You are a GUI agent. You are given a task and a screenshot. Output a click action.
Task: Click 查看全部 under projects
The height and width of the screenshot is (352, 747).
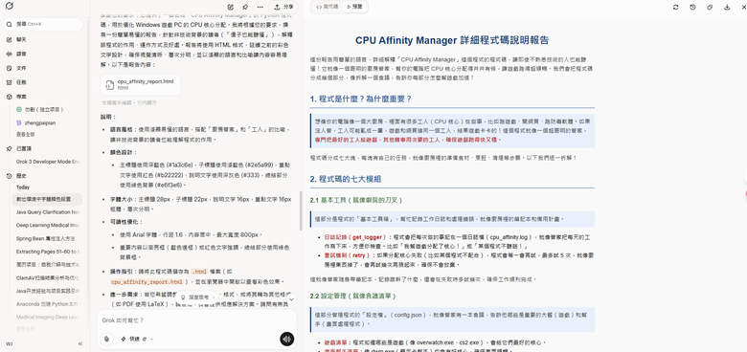tap(26, 134)
